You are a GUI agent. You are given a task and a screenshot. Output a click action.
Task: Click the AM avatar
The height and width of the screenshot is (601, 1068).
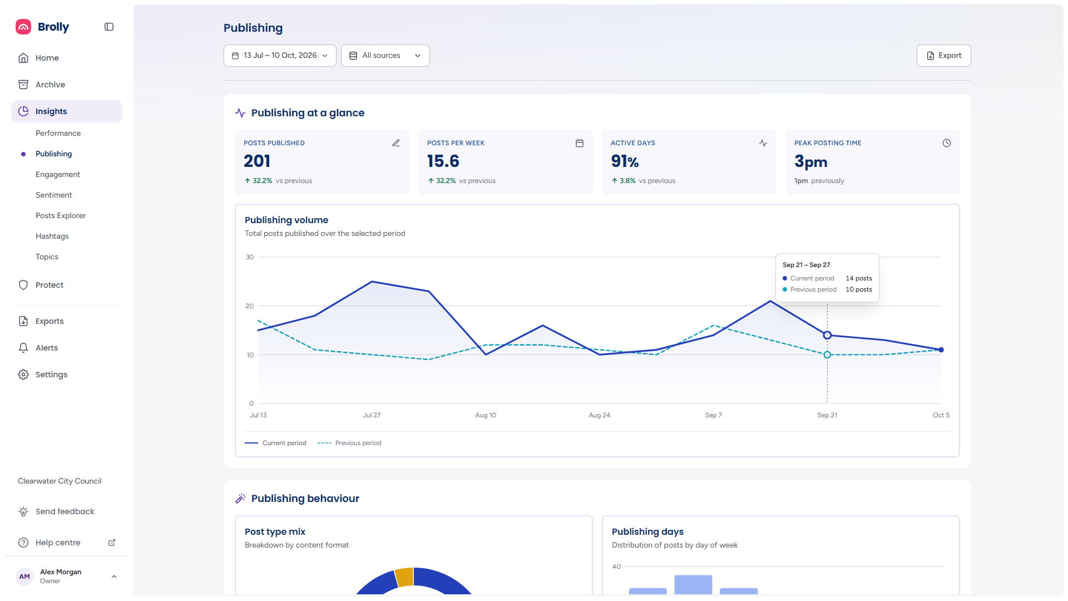pyautogui.click(x=24, y=577)
